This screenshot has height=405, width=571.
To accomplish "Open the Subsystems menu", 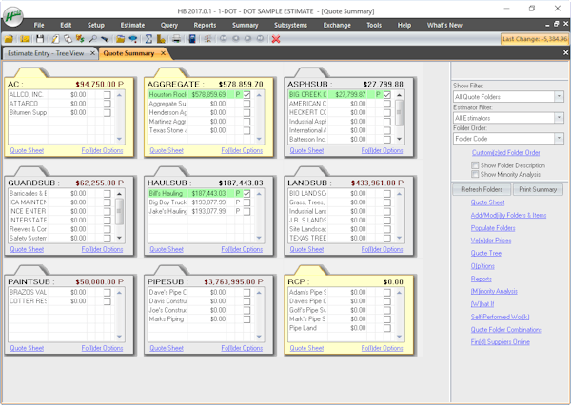I will click(290, 25).
